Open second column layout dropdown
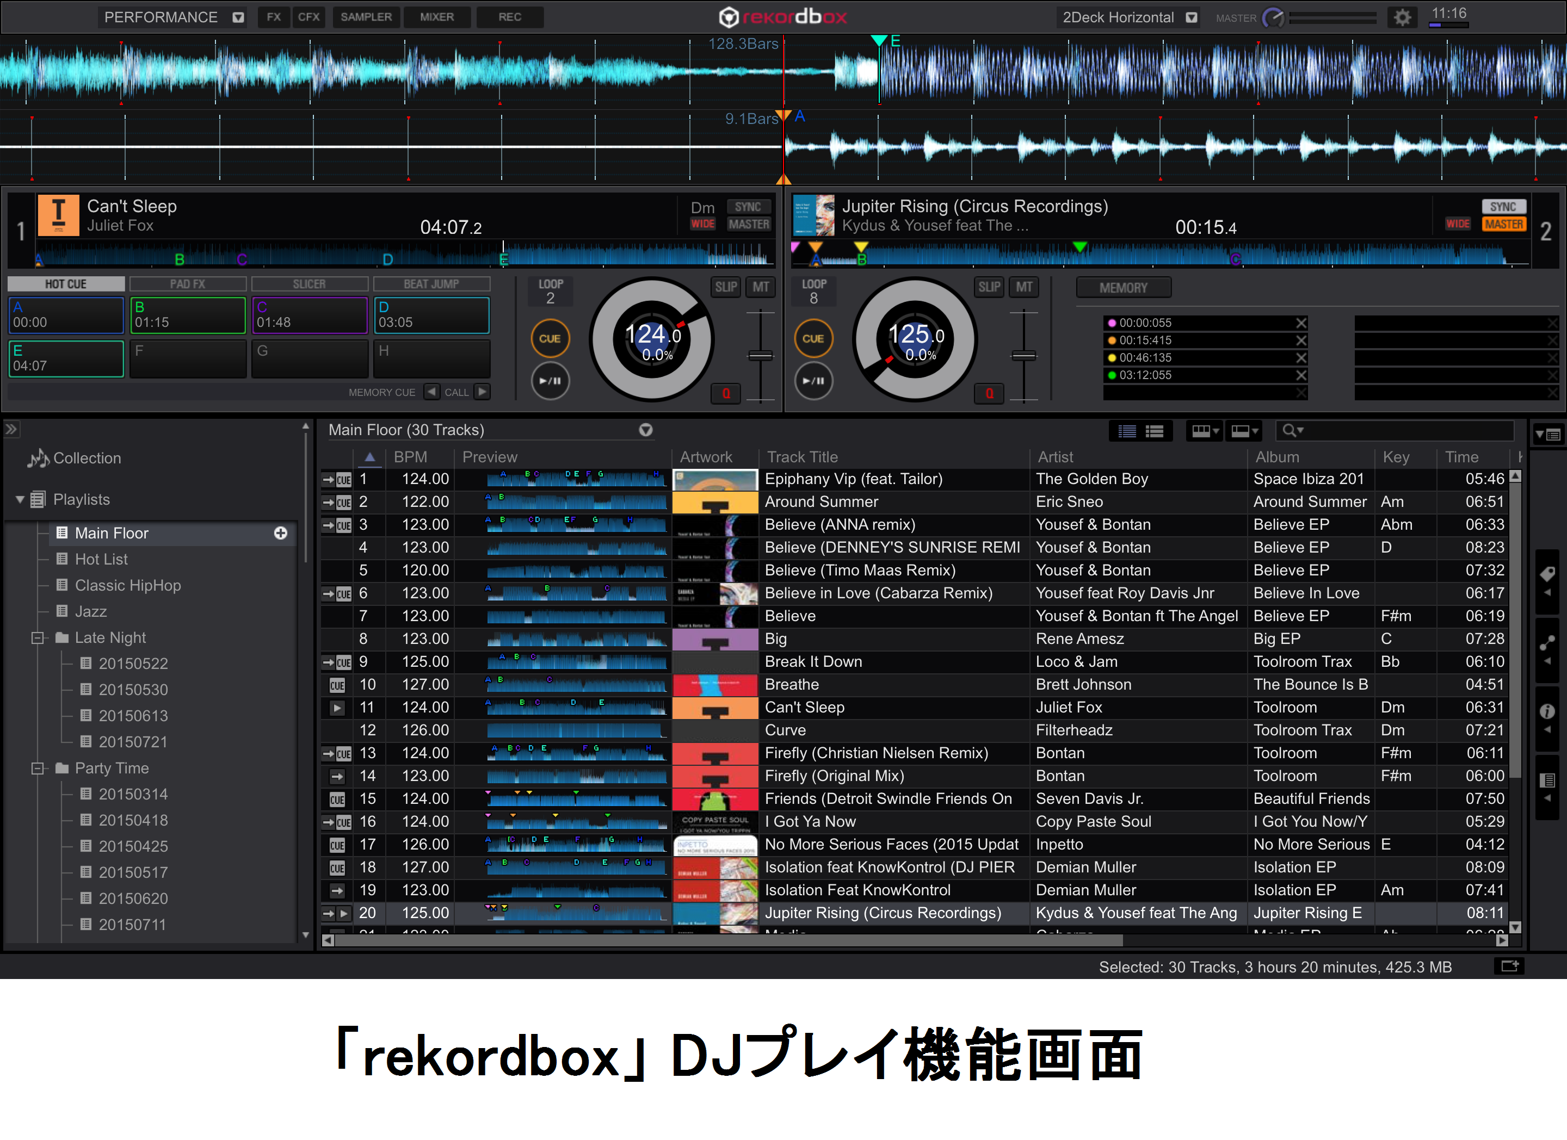 click(1245, 431)
